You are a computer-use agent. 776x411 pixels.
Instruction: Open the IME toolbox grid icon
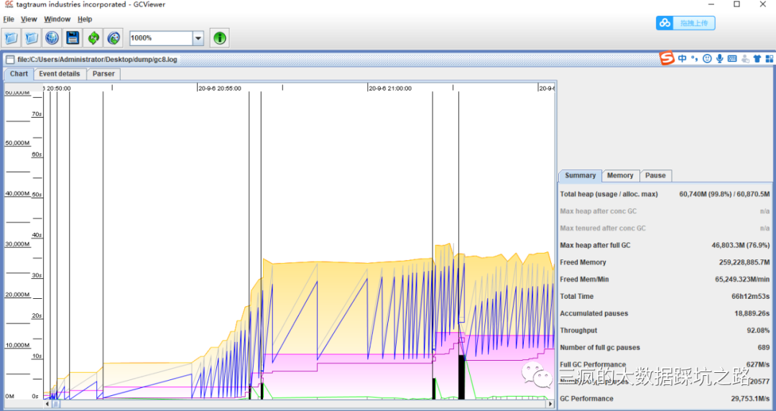[769, 58]
